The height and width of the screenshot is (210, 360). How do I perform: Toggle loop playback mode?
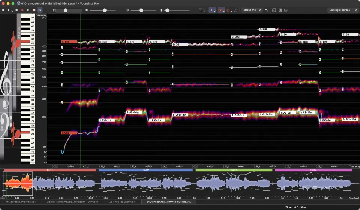[40, 10]
